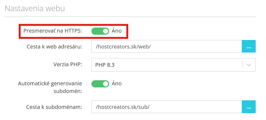
Task: Select the PHP 8.3 value text
Action: click(x=105, y=65)
